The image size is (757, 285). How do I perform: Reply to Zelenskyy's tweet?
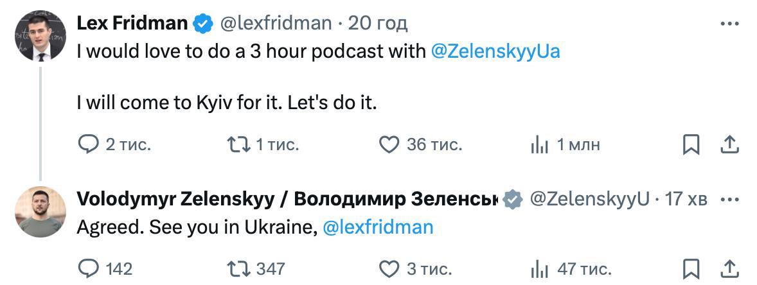[x=87, y=268]
